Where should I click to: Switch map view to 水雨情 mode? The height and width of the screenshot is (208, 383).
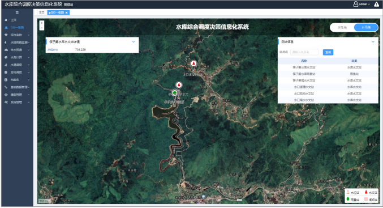[x=366, y=27]
